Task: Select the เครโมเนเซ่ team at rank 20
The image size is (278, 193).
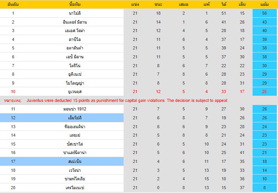Action: coord(75,188)
